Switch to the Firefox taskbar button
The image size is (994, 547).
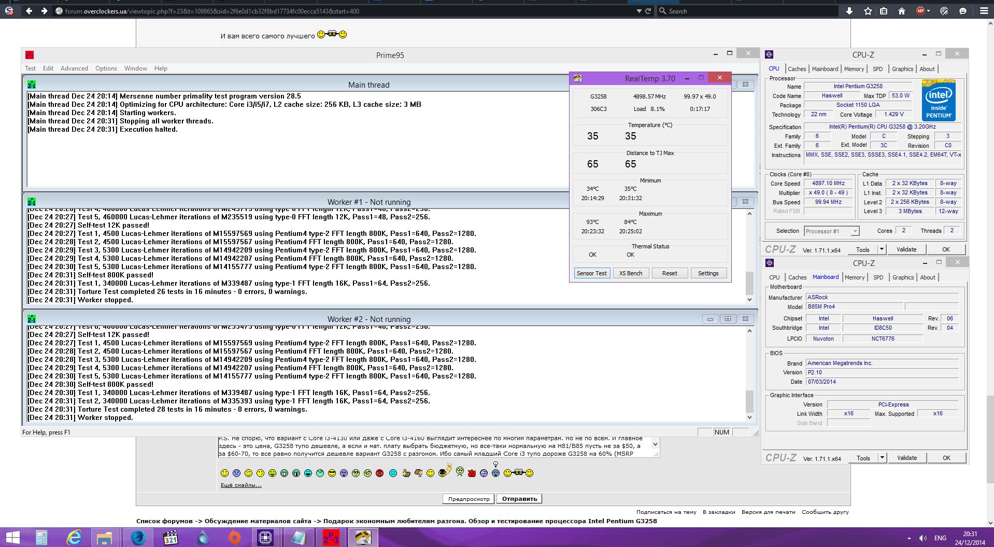point(138,537)
